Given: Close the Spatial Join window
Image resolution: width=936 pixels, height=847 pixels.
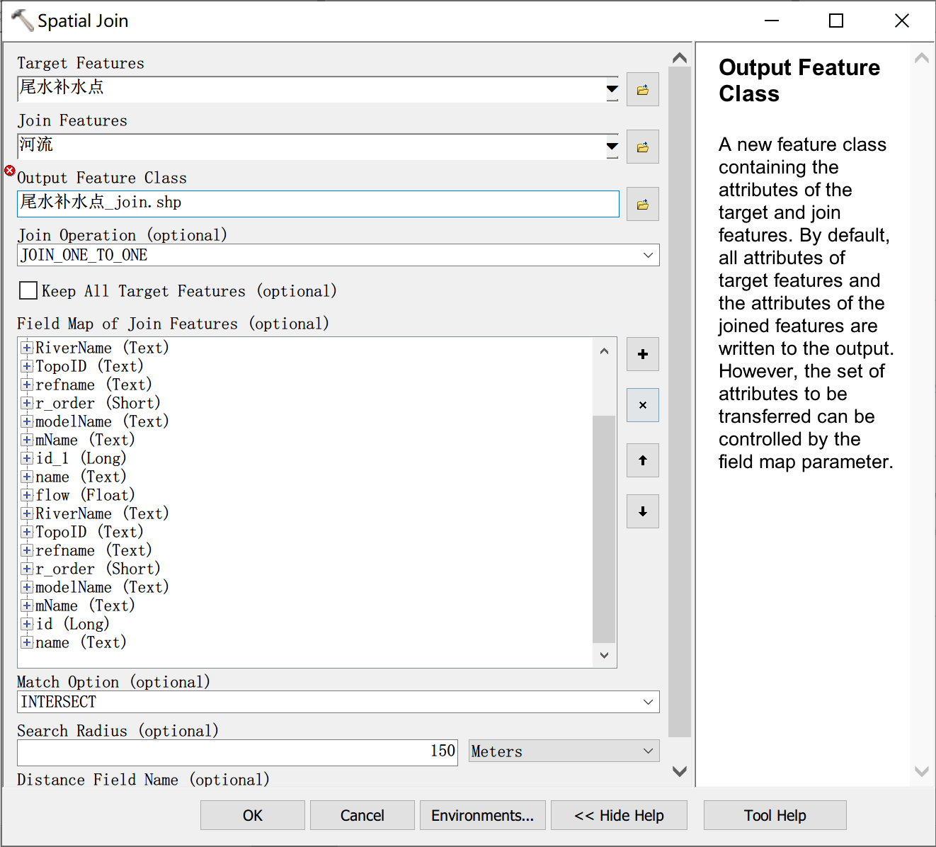Looking at the screenshot, I should [x=902, y=21].
